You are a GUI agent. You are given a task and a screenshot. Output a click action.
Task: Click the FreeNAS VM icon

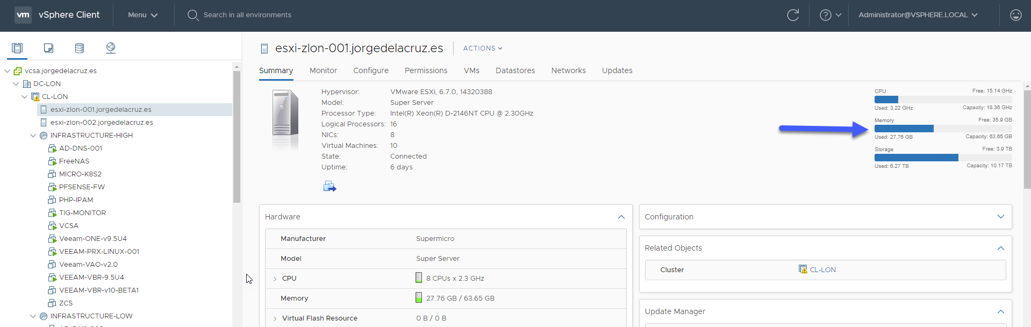52,161
